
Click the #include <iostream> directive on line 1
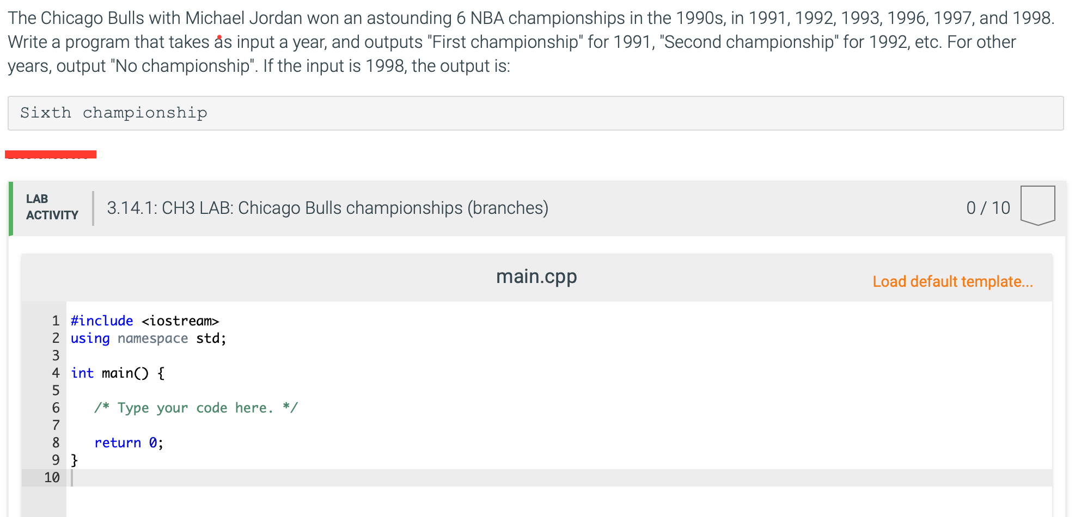[x=144, y=321]
